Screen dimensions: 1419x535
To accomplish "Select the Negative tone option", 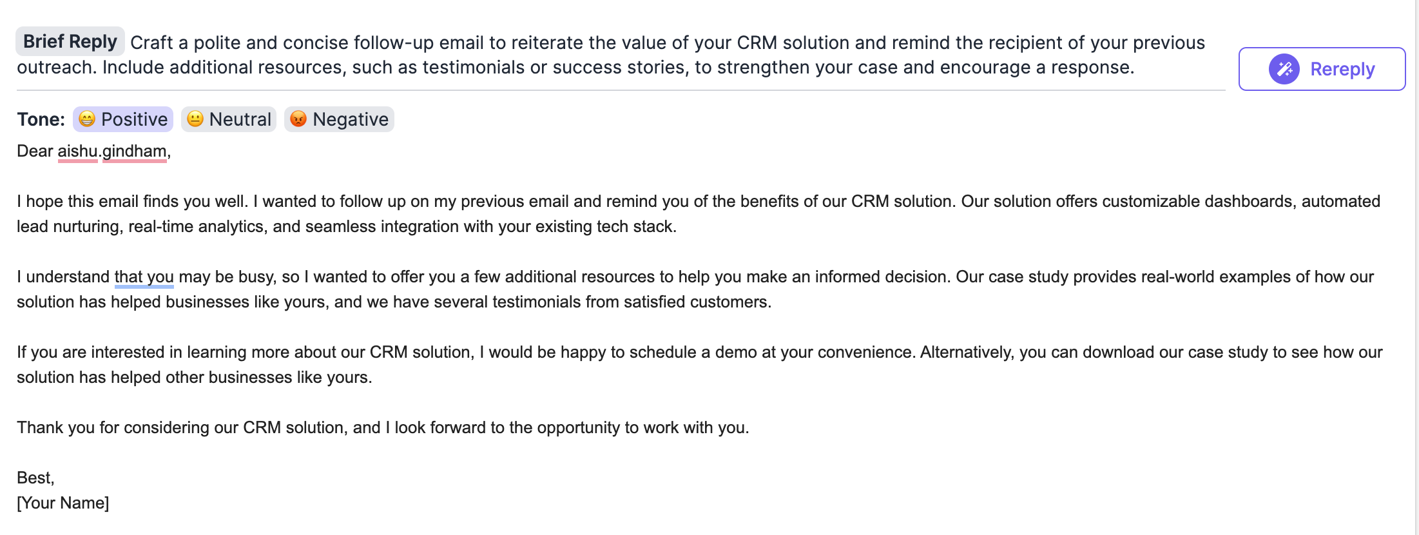I will click(x=339, y=119).
